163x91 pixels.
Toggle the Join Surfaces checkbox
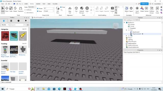25,13
